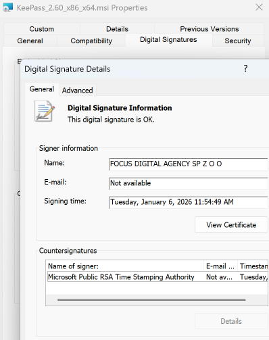Switch to the Security tab
Viewport: 269px width, 340px height.
(238, 41)
